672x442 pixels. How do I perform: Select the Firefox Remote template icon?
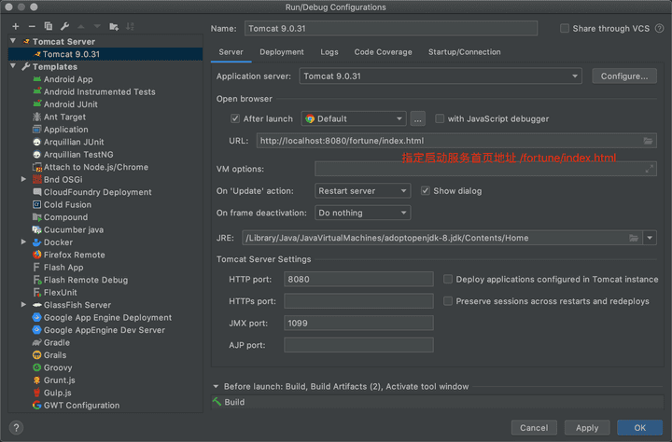click(36, 255)
